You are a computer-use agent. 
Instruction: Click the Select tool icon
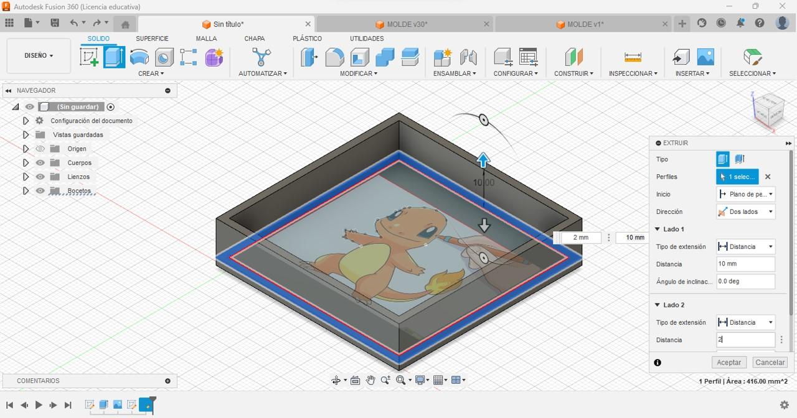tap(752, 57)
